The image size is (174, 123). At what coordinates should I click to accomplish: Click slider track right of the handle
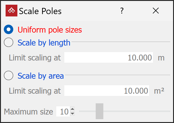coord(137,111)
